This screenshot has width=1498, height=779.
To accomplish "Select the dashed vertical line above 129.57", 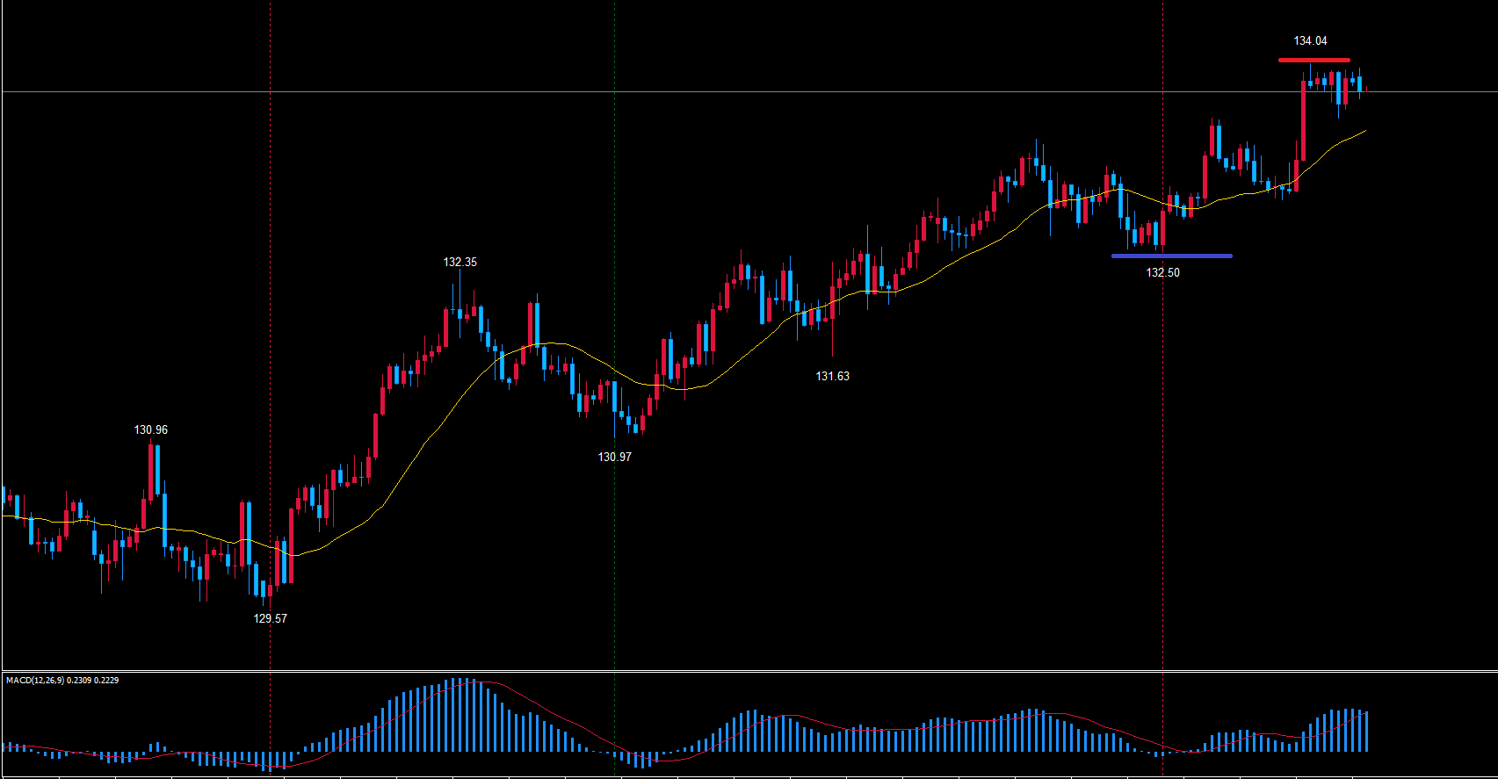I will click(x=270, y=263).
